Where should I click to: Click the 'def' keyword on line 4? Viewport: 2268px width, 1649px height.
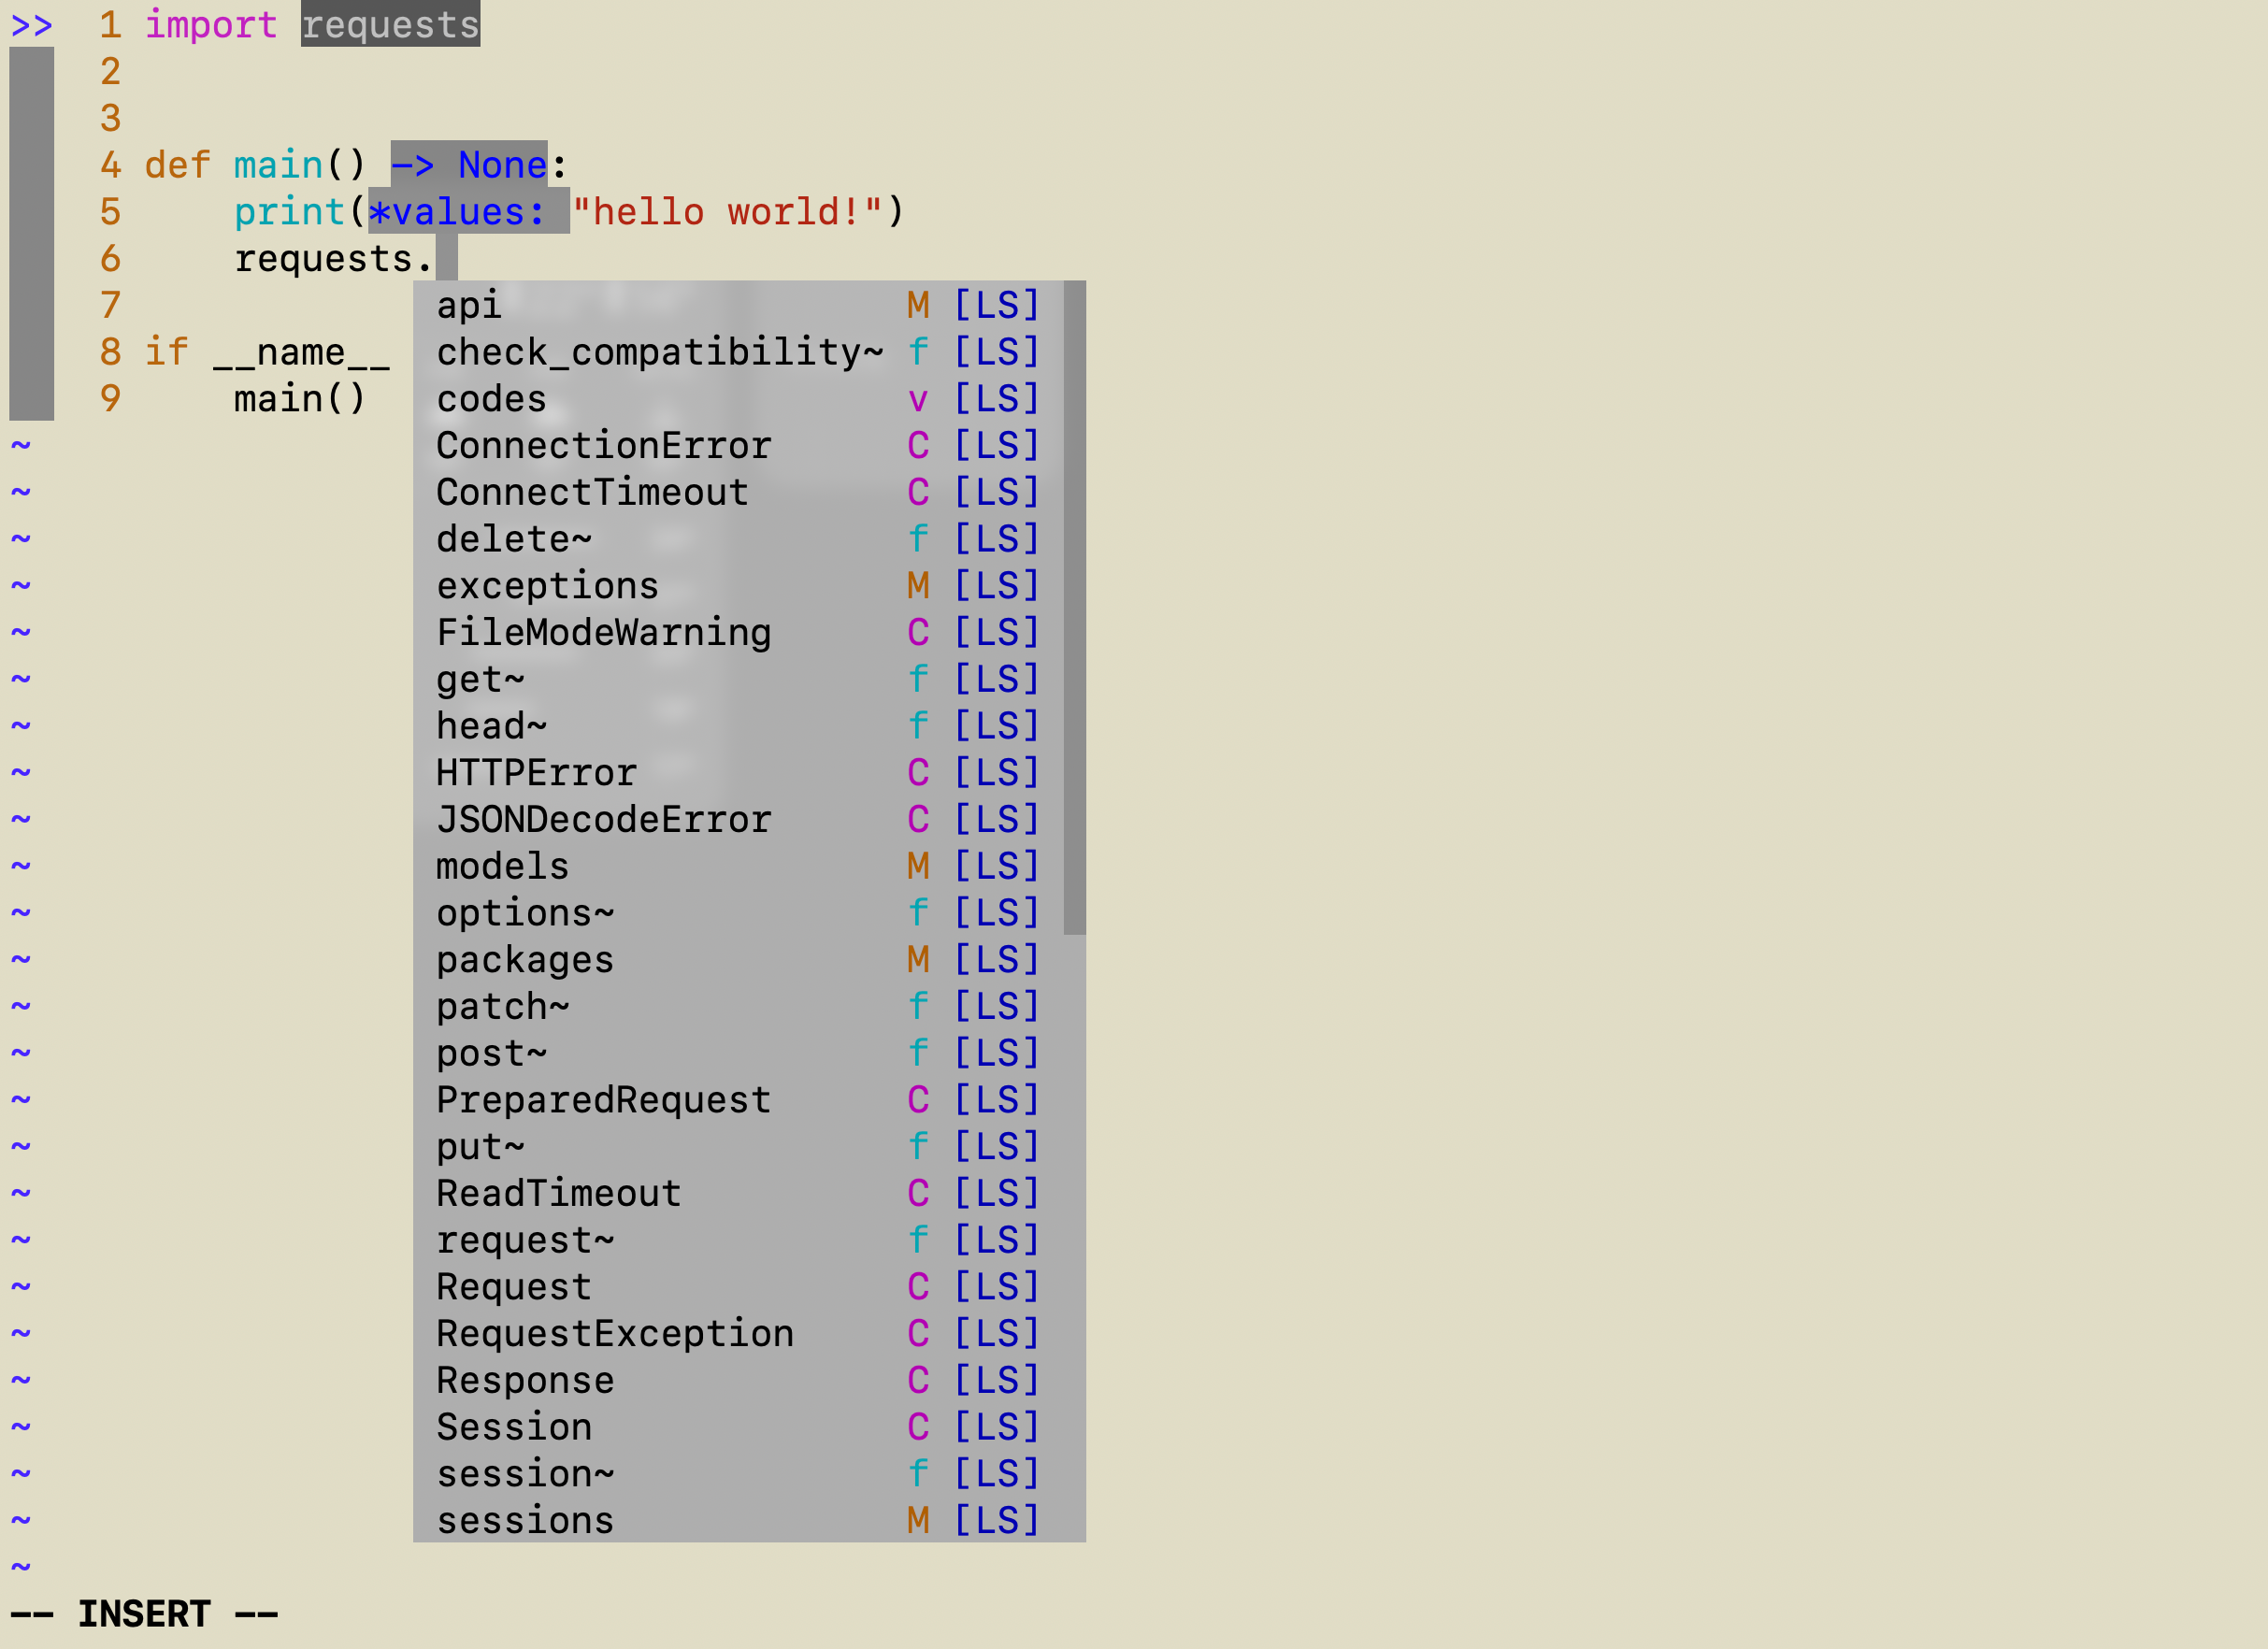pyautogui.click(x=178, y=165)
